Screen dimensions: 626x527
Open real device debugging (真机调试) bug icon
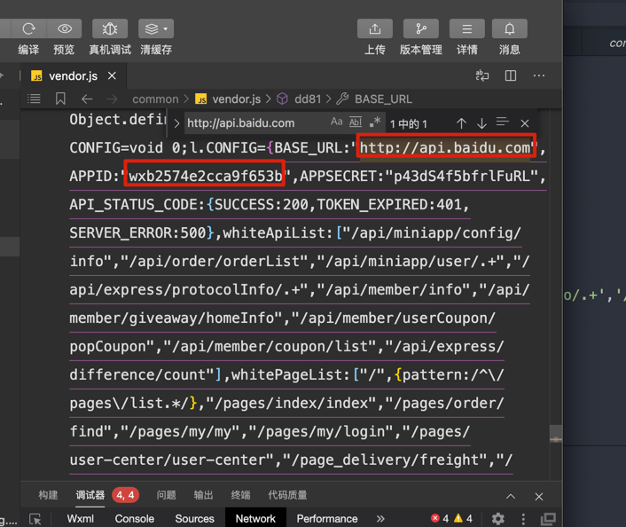[110, 28]
